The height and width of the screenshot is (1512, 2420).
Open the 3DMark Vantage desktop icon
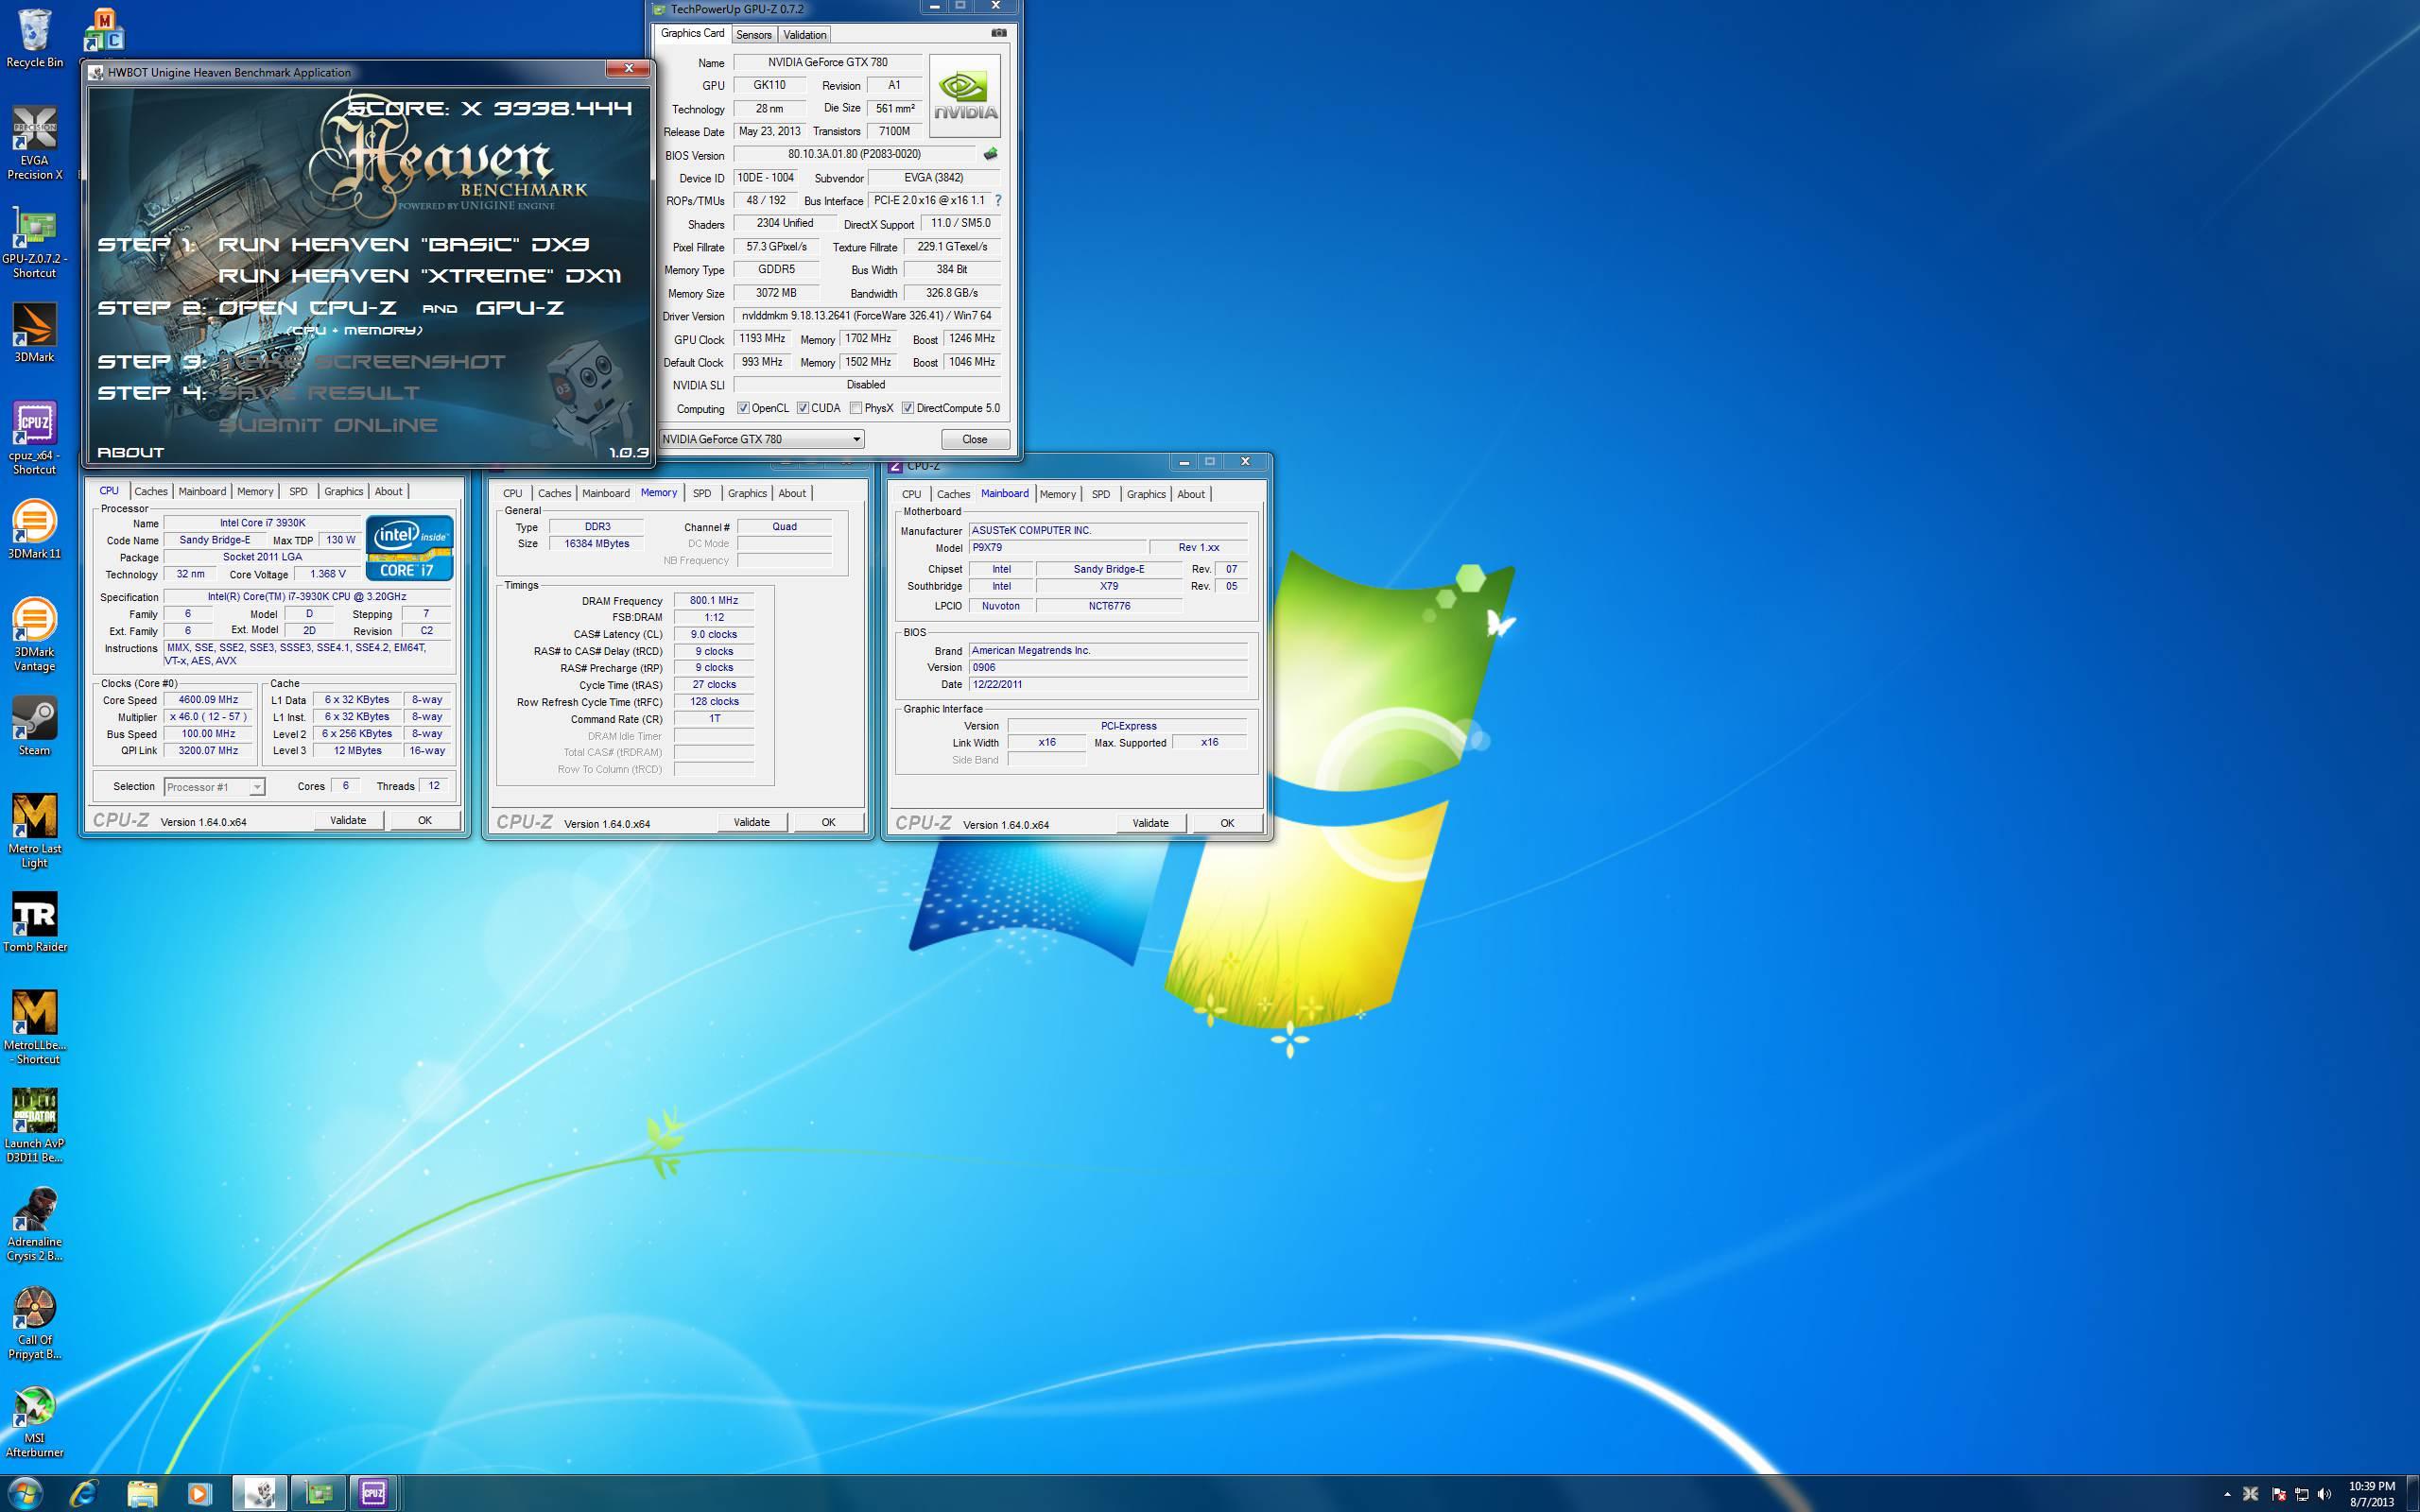tap(34, 635)
